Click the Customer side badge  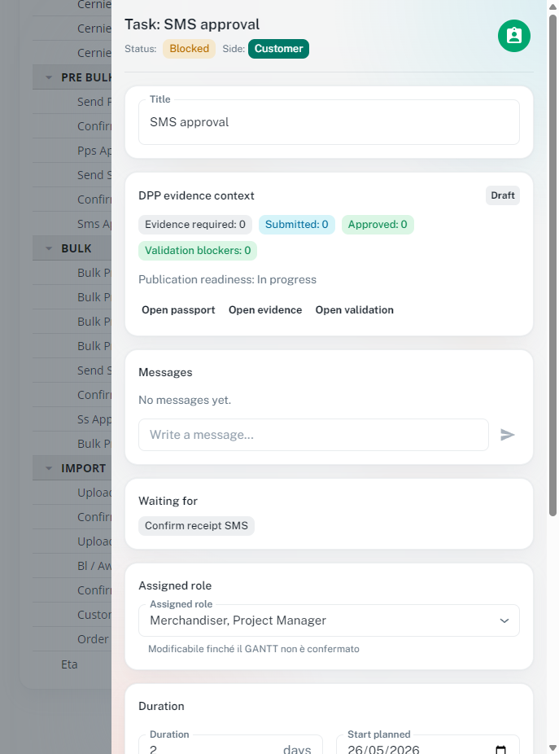pos(278,49)
